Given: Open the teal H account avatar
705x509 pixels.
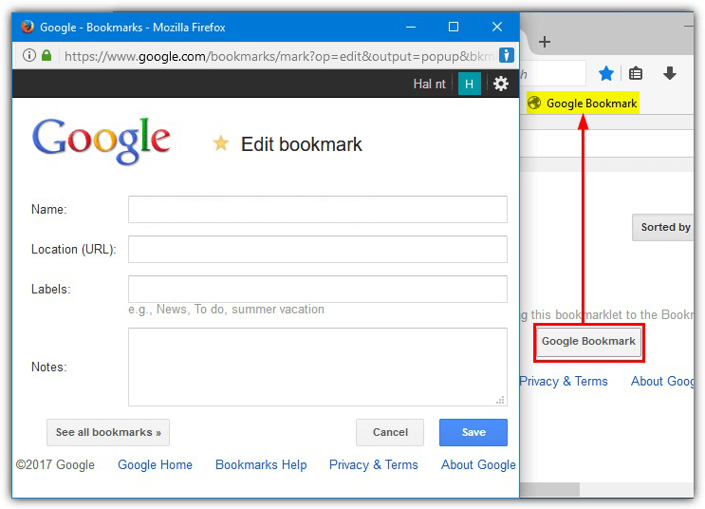Looking at the screenshot, I should click(x=469, y=85).
